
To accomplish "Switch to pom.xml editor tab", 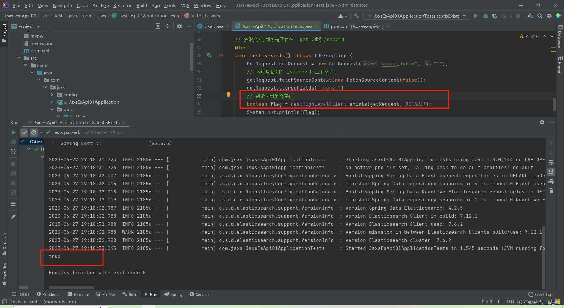I will click(357, 26).
